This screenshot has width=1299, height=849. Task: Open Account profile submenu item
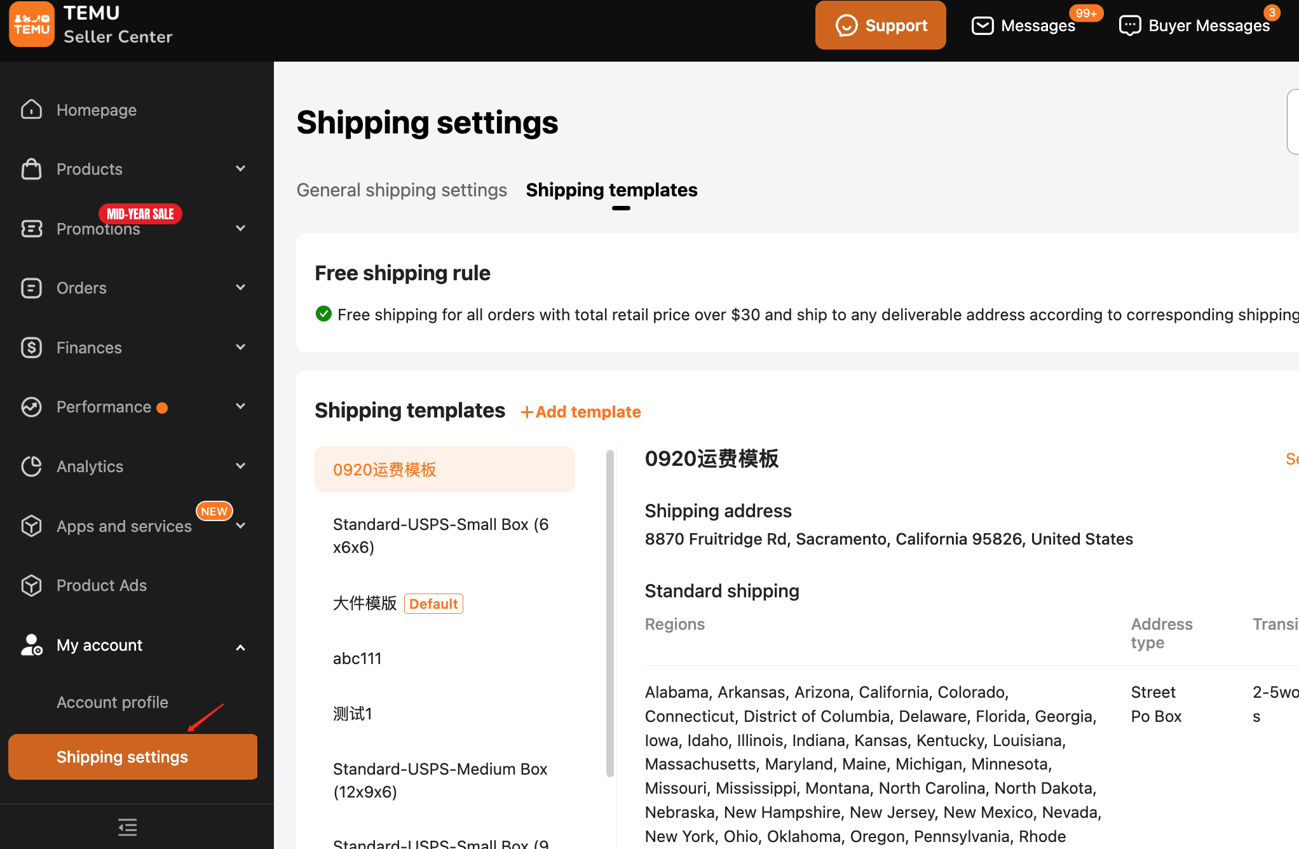point(112,702)
